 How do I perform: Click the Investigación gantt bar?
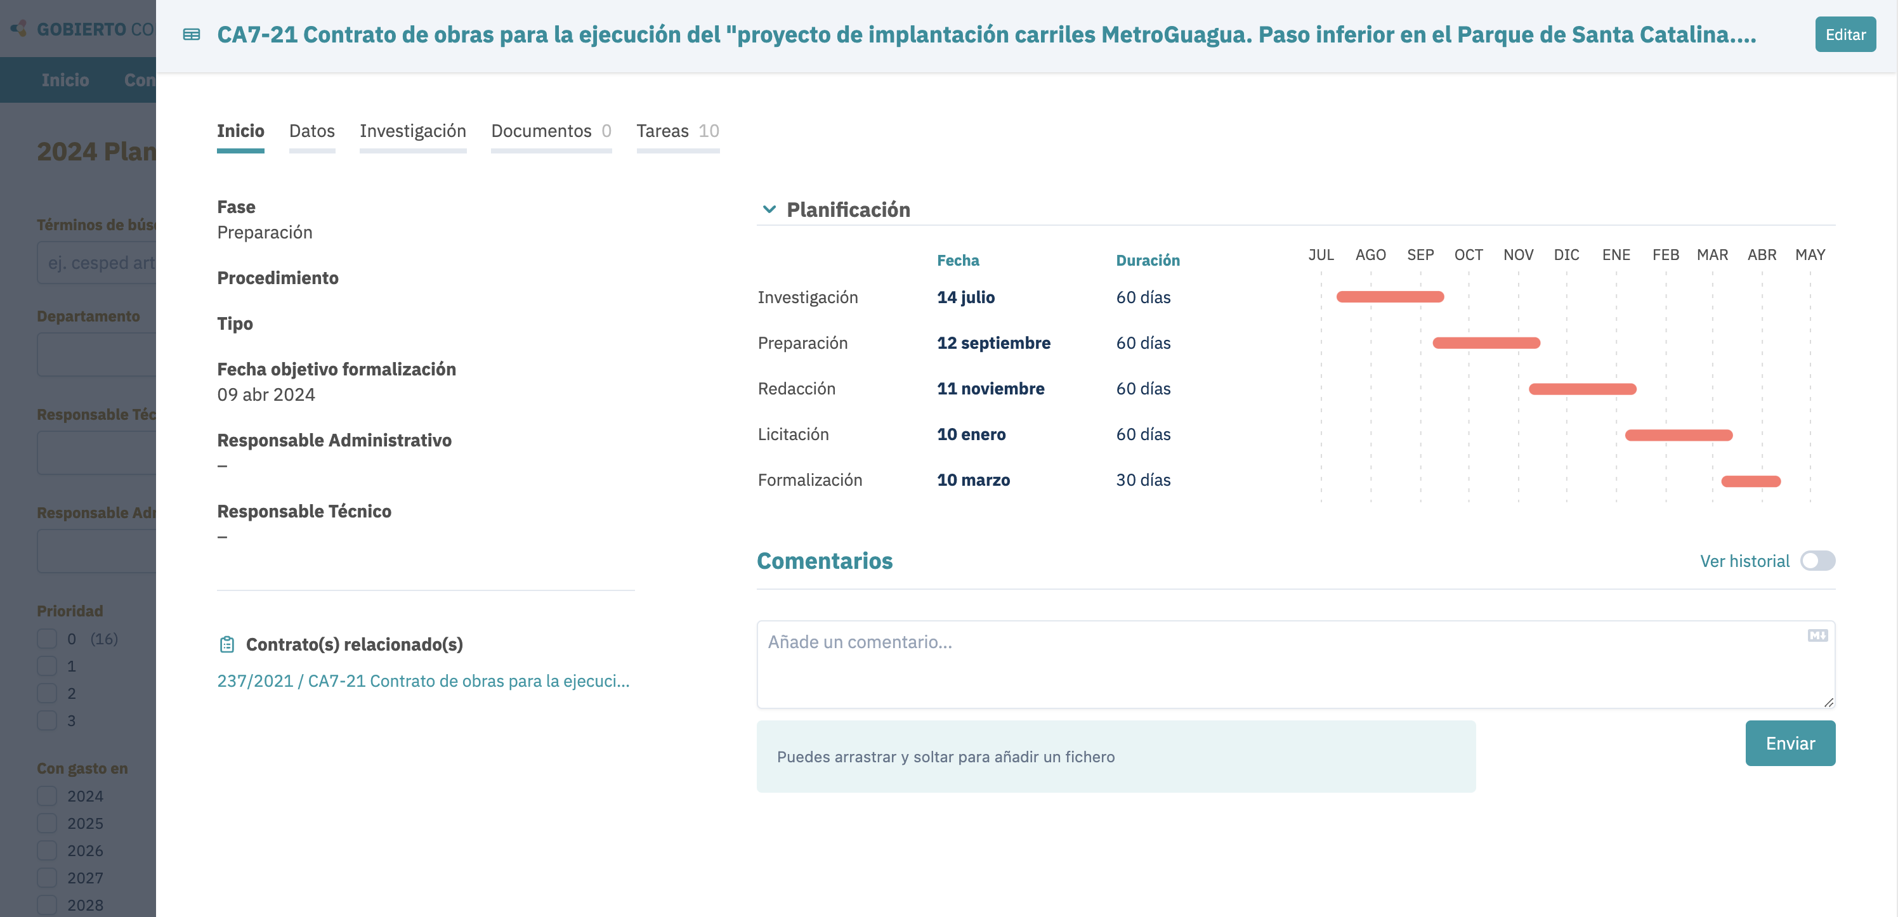tap(1390, 297)
